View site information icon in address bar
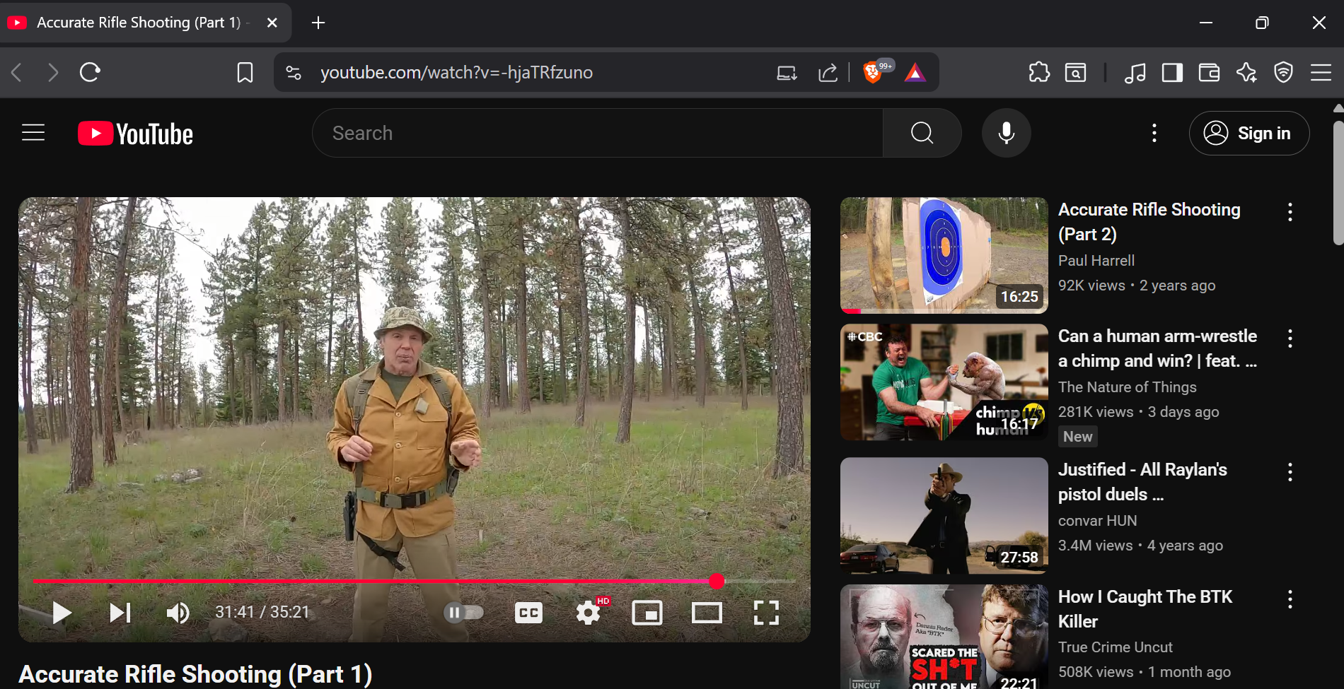This screenshot has width=1344, height=689. [294, 72]
